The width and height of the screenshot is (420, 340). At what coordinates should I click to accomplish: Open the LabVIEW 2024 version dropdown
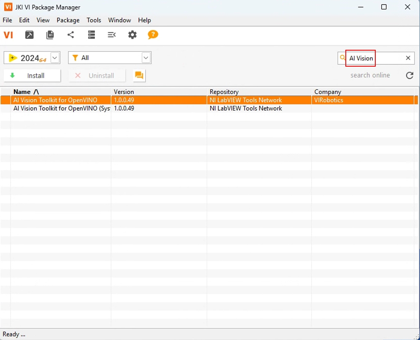(55, 58)
